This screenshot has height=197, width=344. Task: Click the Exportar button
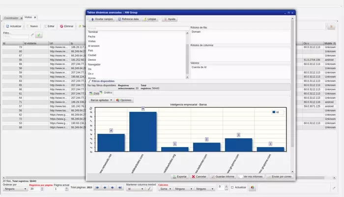coord(179,176)
